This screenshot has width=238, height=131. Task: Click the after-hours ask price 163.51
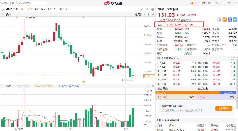pyautogui.click(x=202, y=97)
